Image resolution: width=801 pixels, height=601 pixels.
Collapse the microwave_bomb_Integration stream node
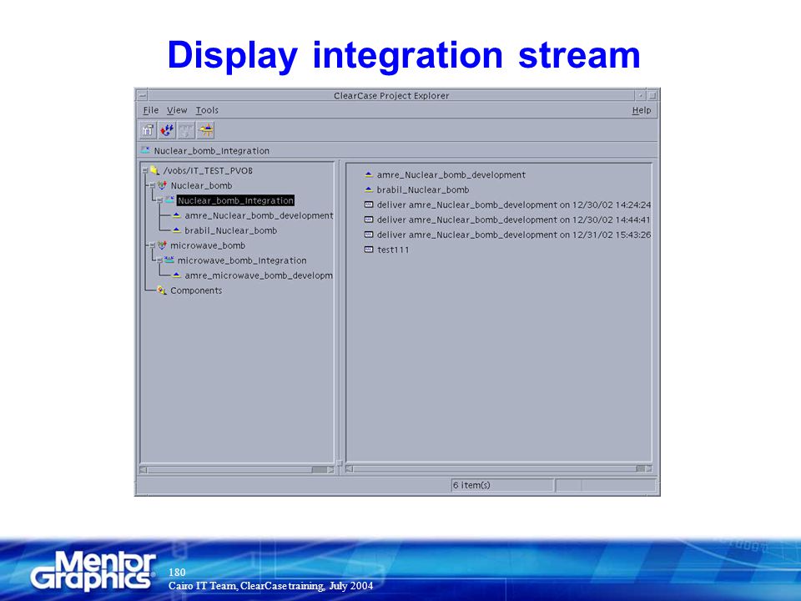click(x=160, y=260)
